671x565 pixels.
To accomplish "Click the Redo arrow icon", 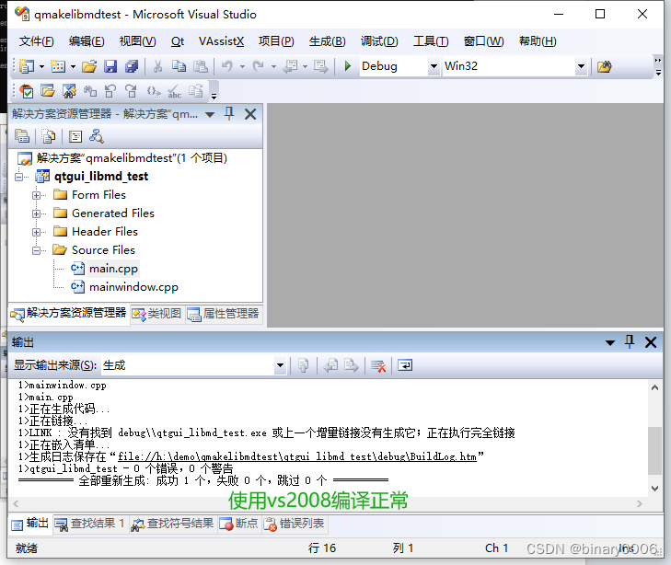I will tap(258, 66).
